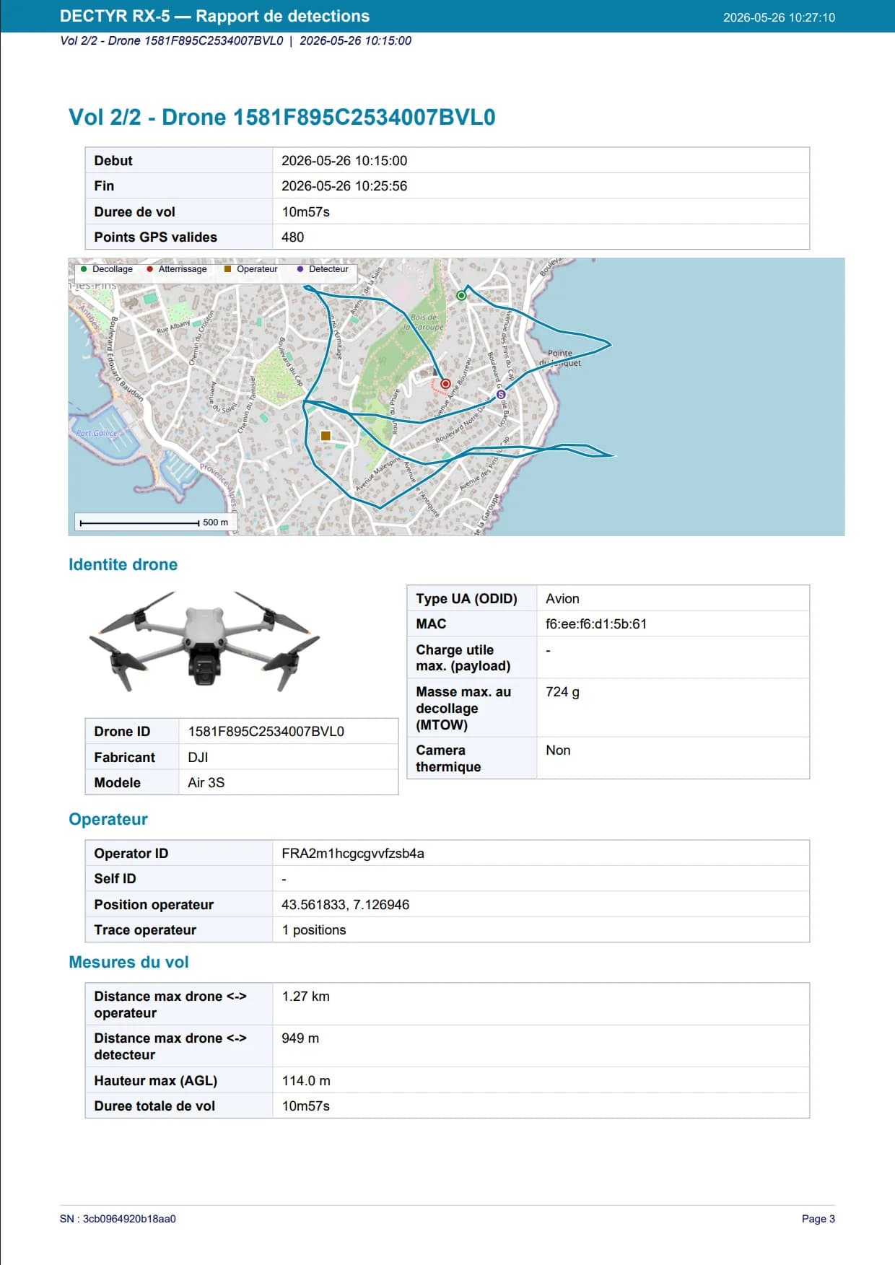Click the Charge utile max. payload label
This screenshot has height=1265, width=895.
click(x=463, y=658)
